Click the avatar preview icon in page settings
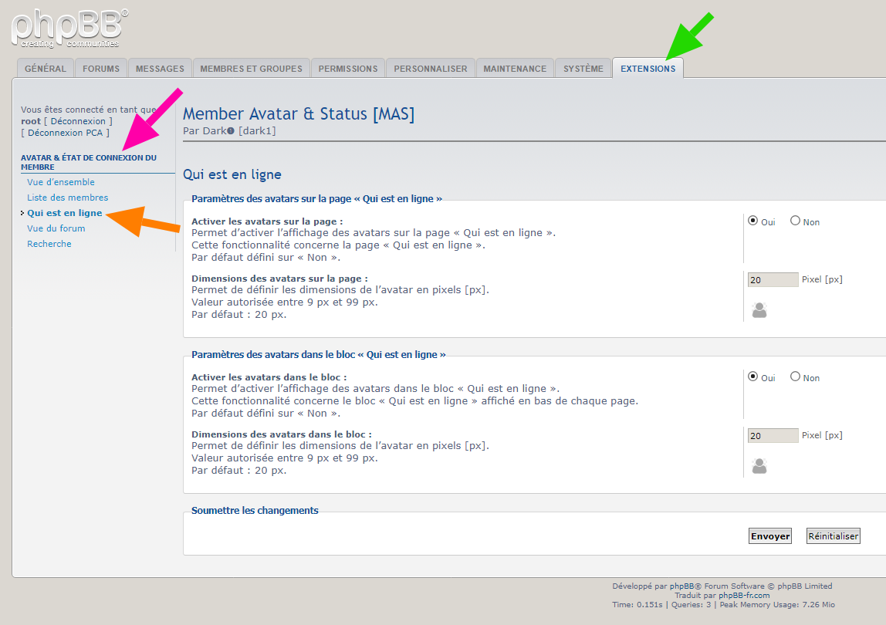886x625 pixels. [x=759, y=310]
